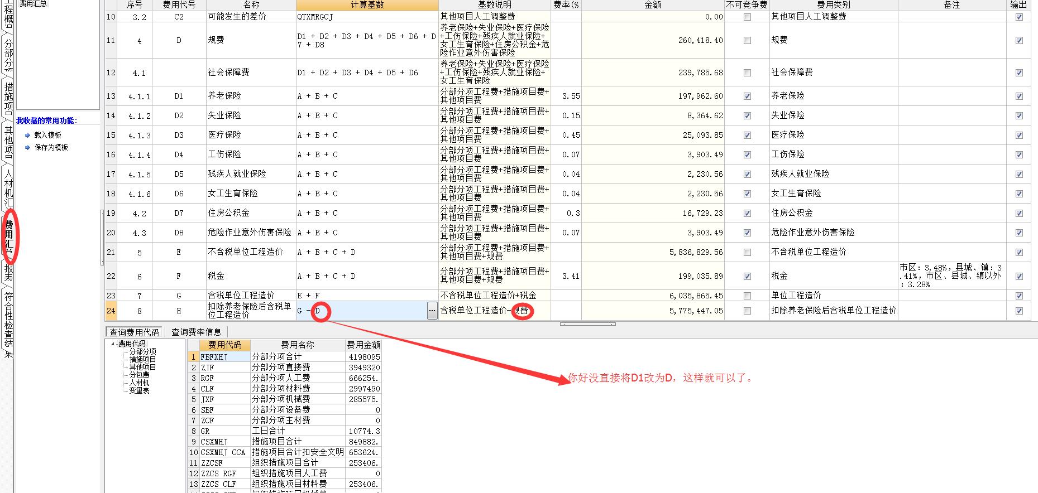Image resolution: width=1038 pixels, height=493 pixels.
Task: Select the 查询费率信息 tab
Action: point(196,332)
